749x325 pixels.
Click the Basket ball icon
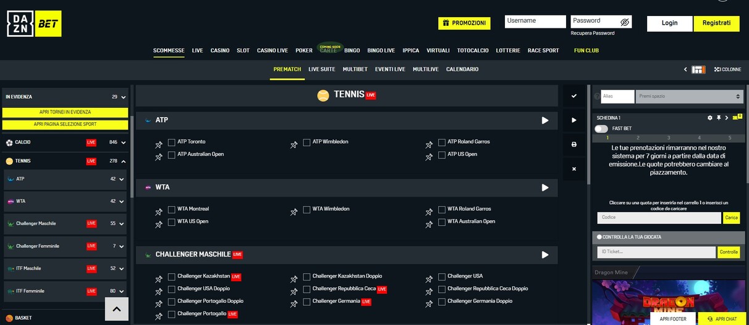(x=9, y=318)
